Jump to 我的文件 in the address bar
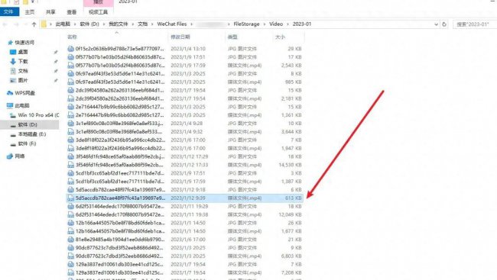497x280 pixels. (x=119, y=24)
